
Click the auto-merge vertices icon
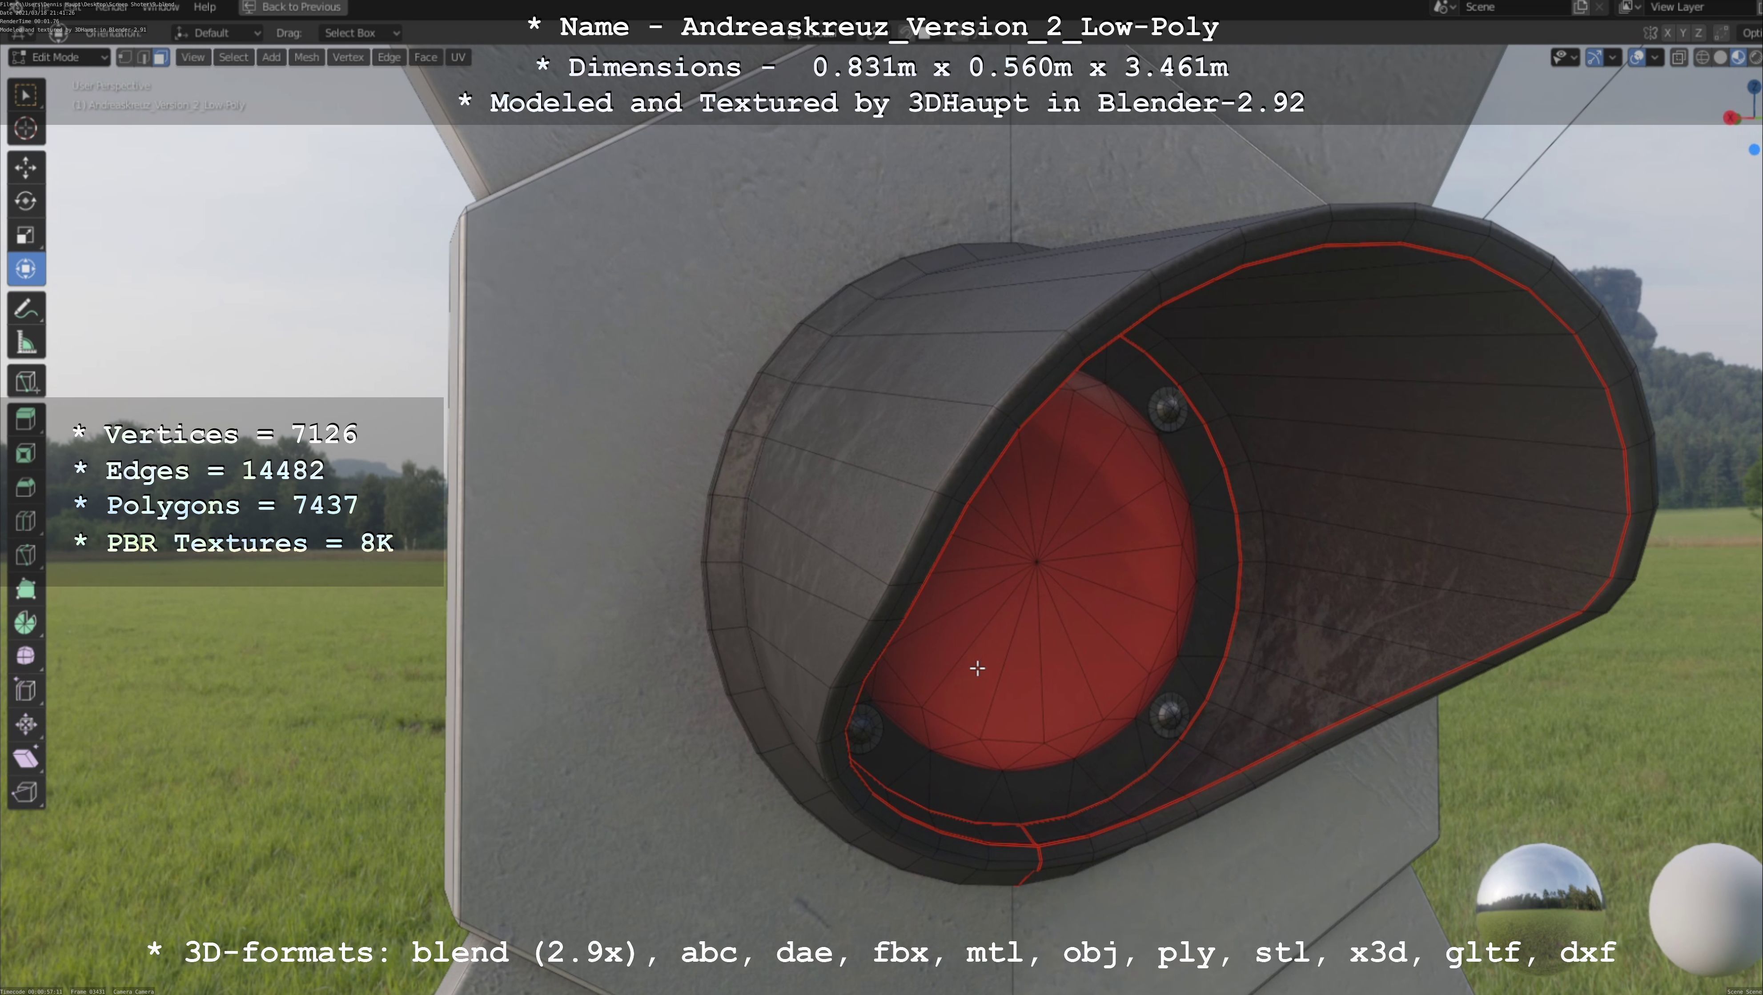point(1722,33)
